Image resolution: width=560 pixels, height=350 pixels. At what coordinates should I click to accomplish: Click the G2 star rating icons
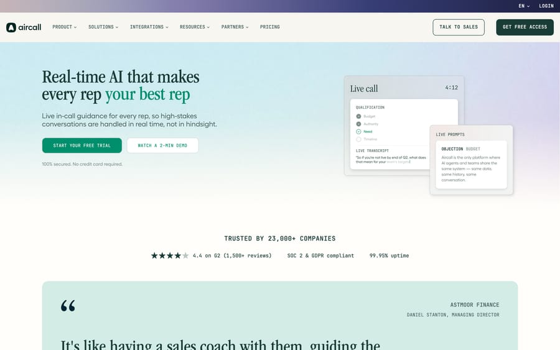click(x=170, y=256)
